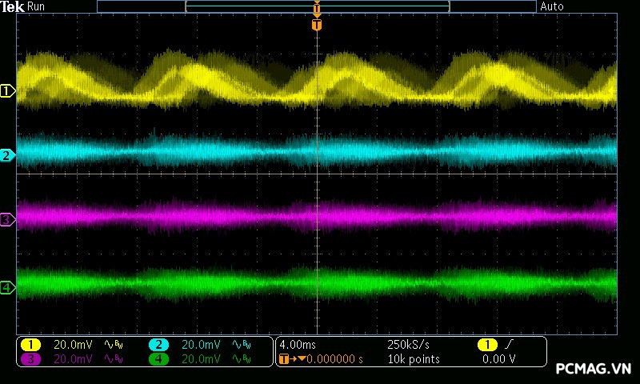Viewport: 640px width, 384px height.
Task: Open the 4.00ms horizontal scale readout
Action: (298, 345)
